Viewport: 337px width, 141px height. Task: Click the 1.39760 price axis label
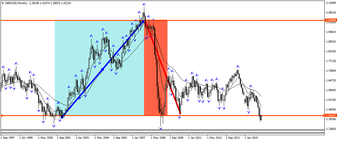331,119
